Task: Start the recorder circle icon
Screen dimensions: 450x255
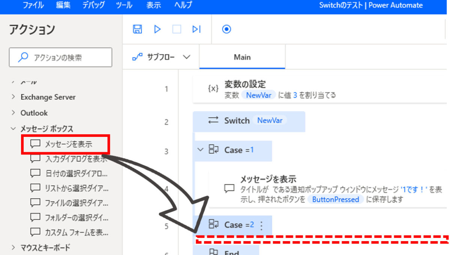Action: click(226, 29)
